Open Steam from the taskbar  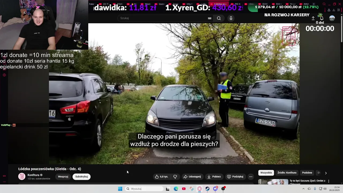point(207,189)
